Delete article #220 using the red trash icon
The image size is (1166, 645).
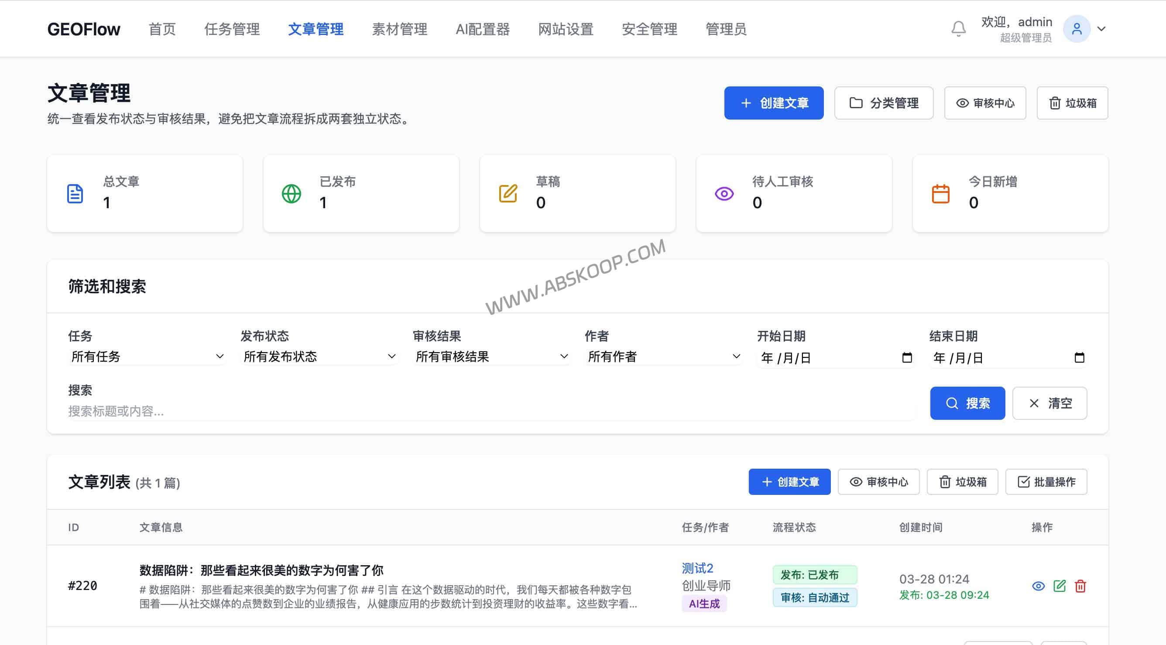pos(1081,586)
